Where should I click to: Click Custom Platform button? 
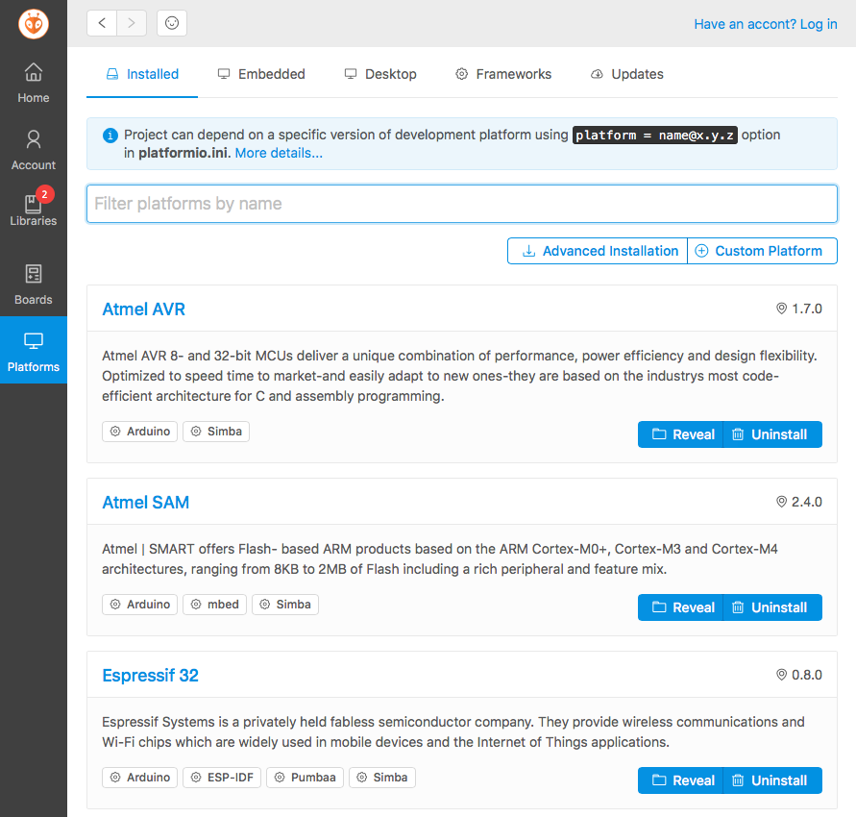point(762,251)
